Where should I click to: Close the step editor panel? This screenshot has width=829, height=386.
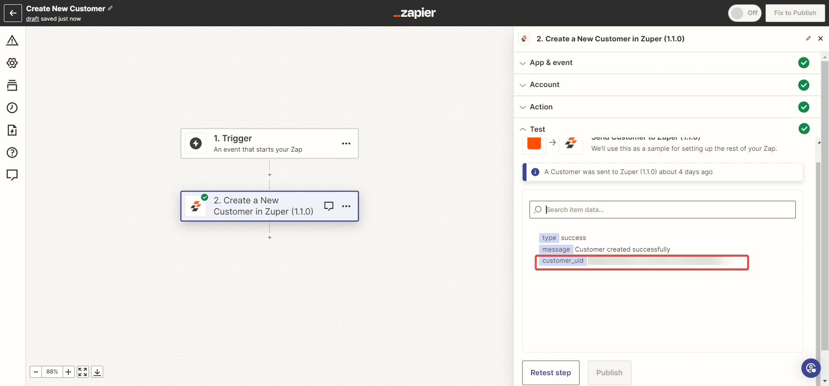click(x=820, y=38)
